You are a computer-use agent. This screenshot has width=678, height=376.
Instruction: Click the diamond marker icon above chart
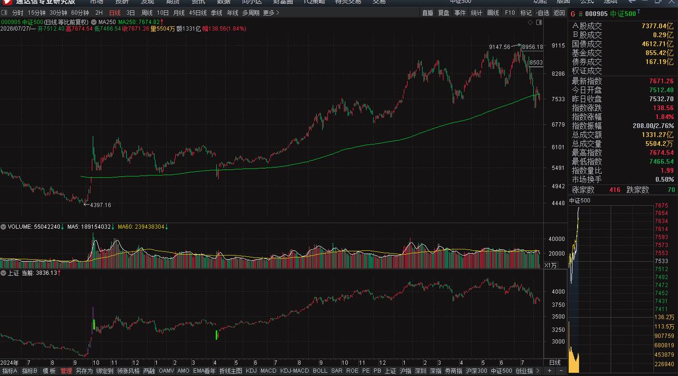530,22
